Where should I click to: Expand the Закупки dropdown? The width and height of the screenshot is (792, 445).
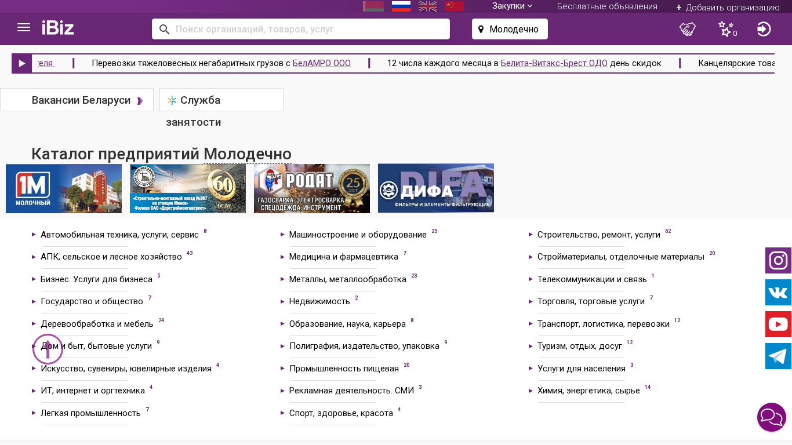tap(512, 6)
